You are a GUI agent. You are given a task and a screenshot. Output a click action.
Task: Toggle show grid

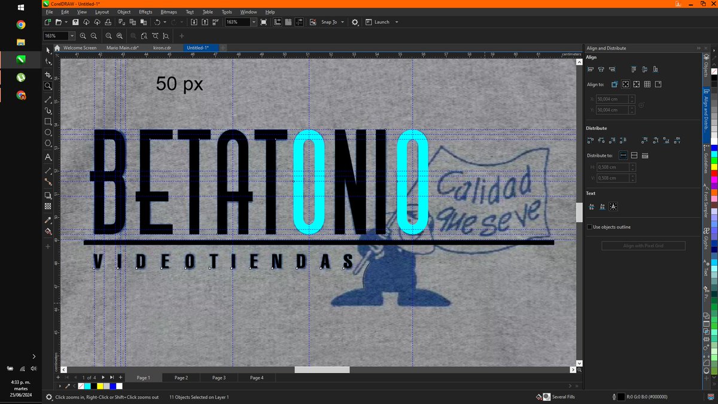tap(288, 22)
